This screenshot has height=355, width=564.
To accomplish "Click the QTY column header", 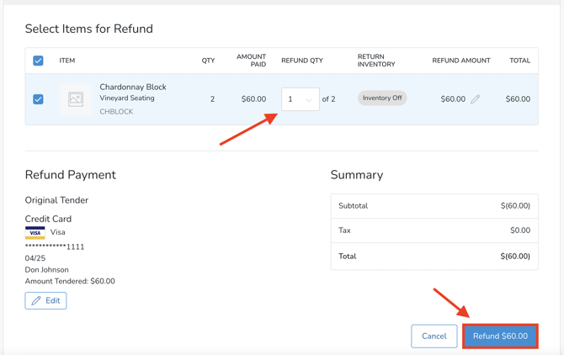I will [208, 61].
